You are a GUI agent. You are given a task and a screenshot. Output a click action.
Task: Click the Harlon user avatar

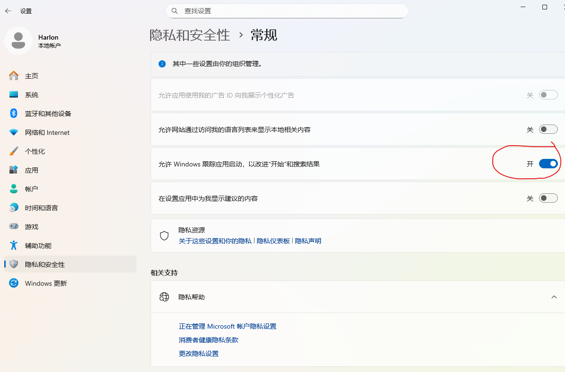18,41
